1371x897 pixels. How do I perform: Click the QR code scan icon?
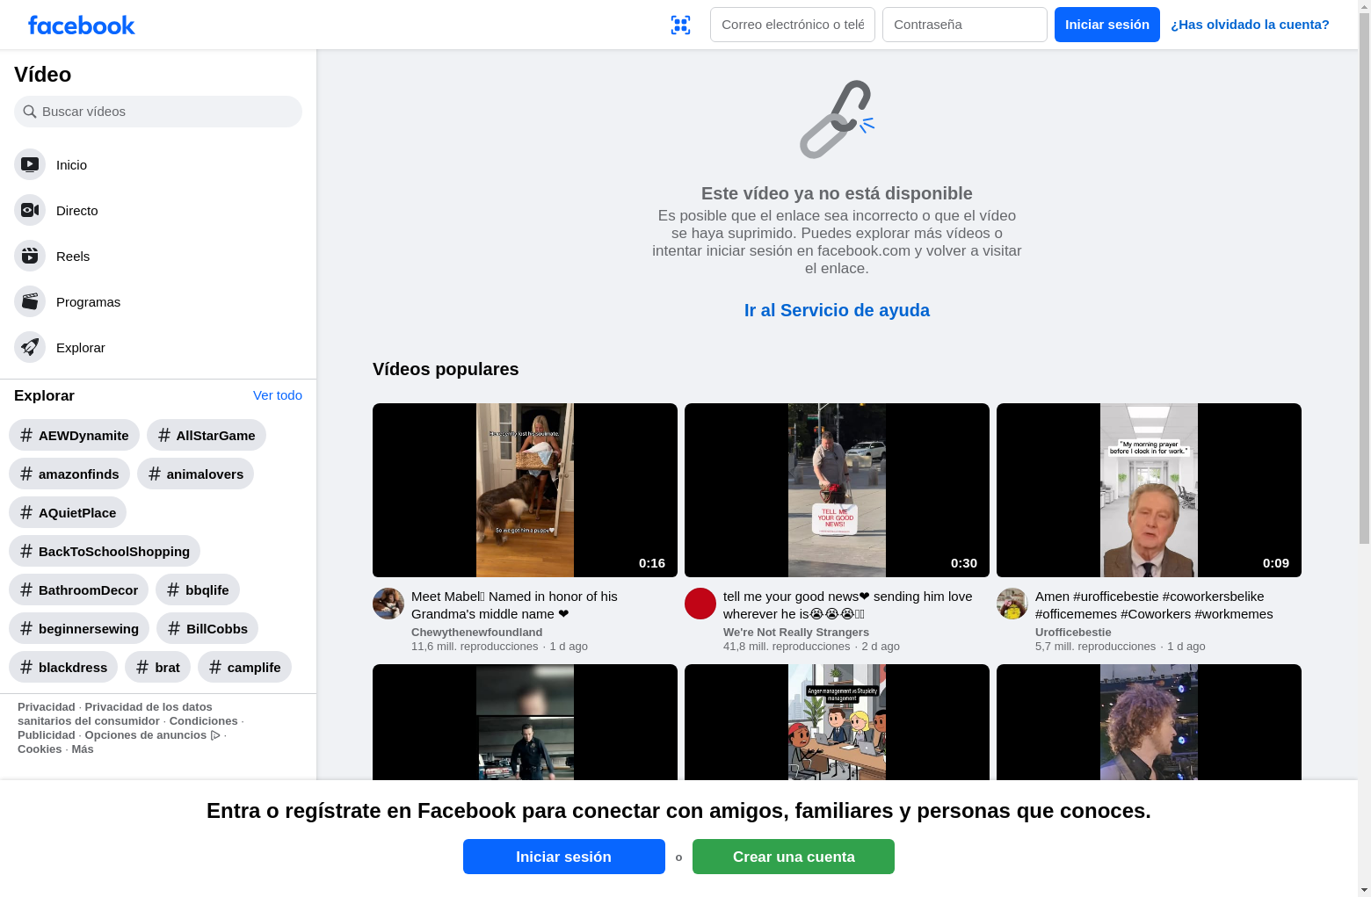tap(680, 25)
